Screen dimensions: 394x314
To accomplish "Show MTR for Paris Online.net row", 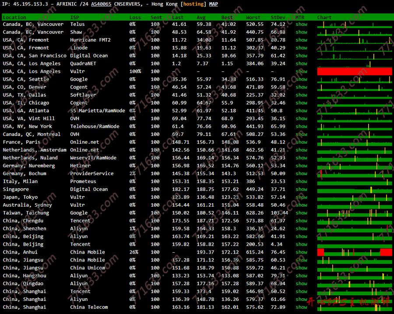I will (301, 142).
